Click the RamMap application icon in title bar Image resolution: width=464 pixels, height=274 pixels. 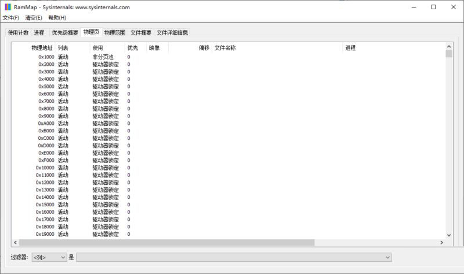[x=8, y=7]
